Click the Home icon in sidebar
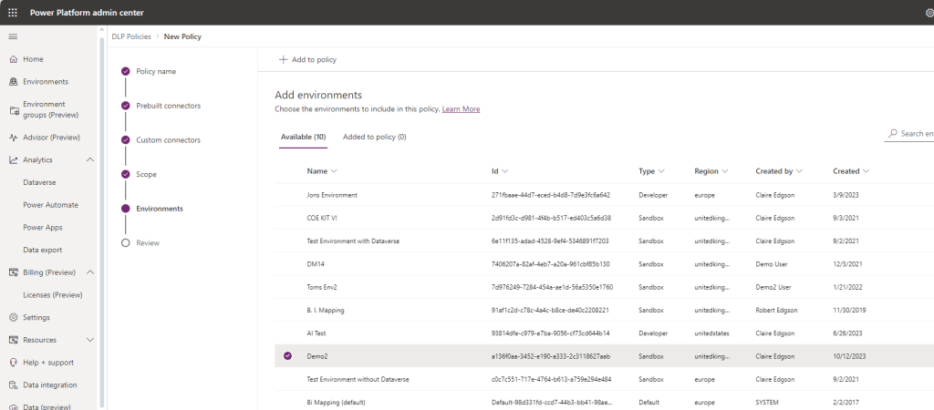This screenshot has width=934, height=410. (x=14, y=59)
